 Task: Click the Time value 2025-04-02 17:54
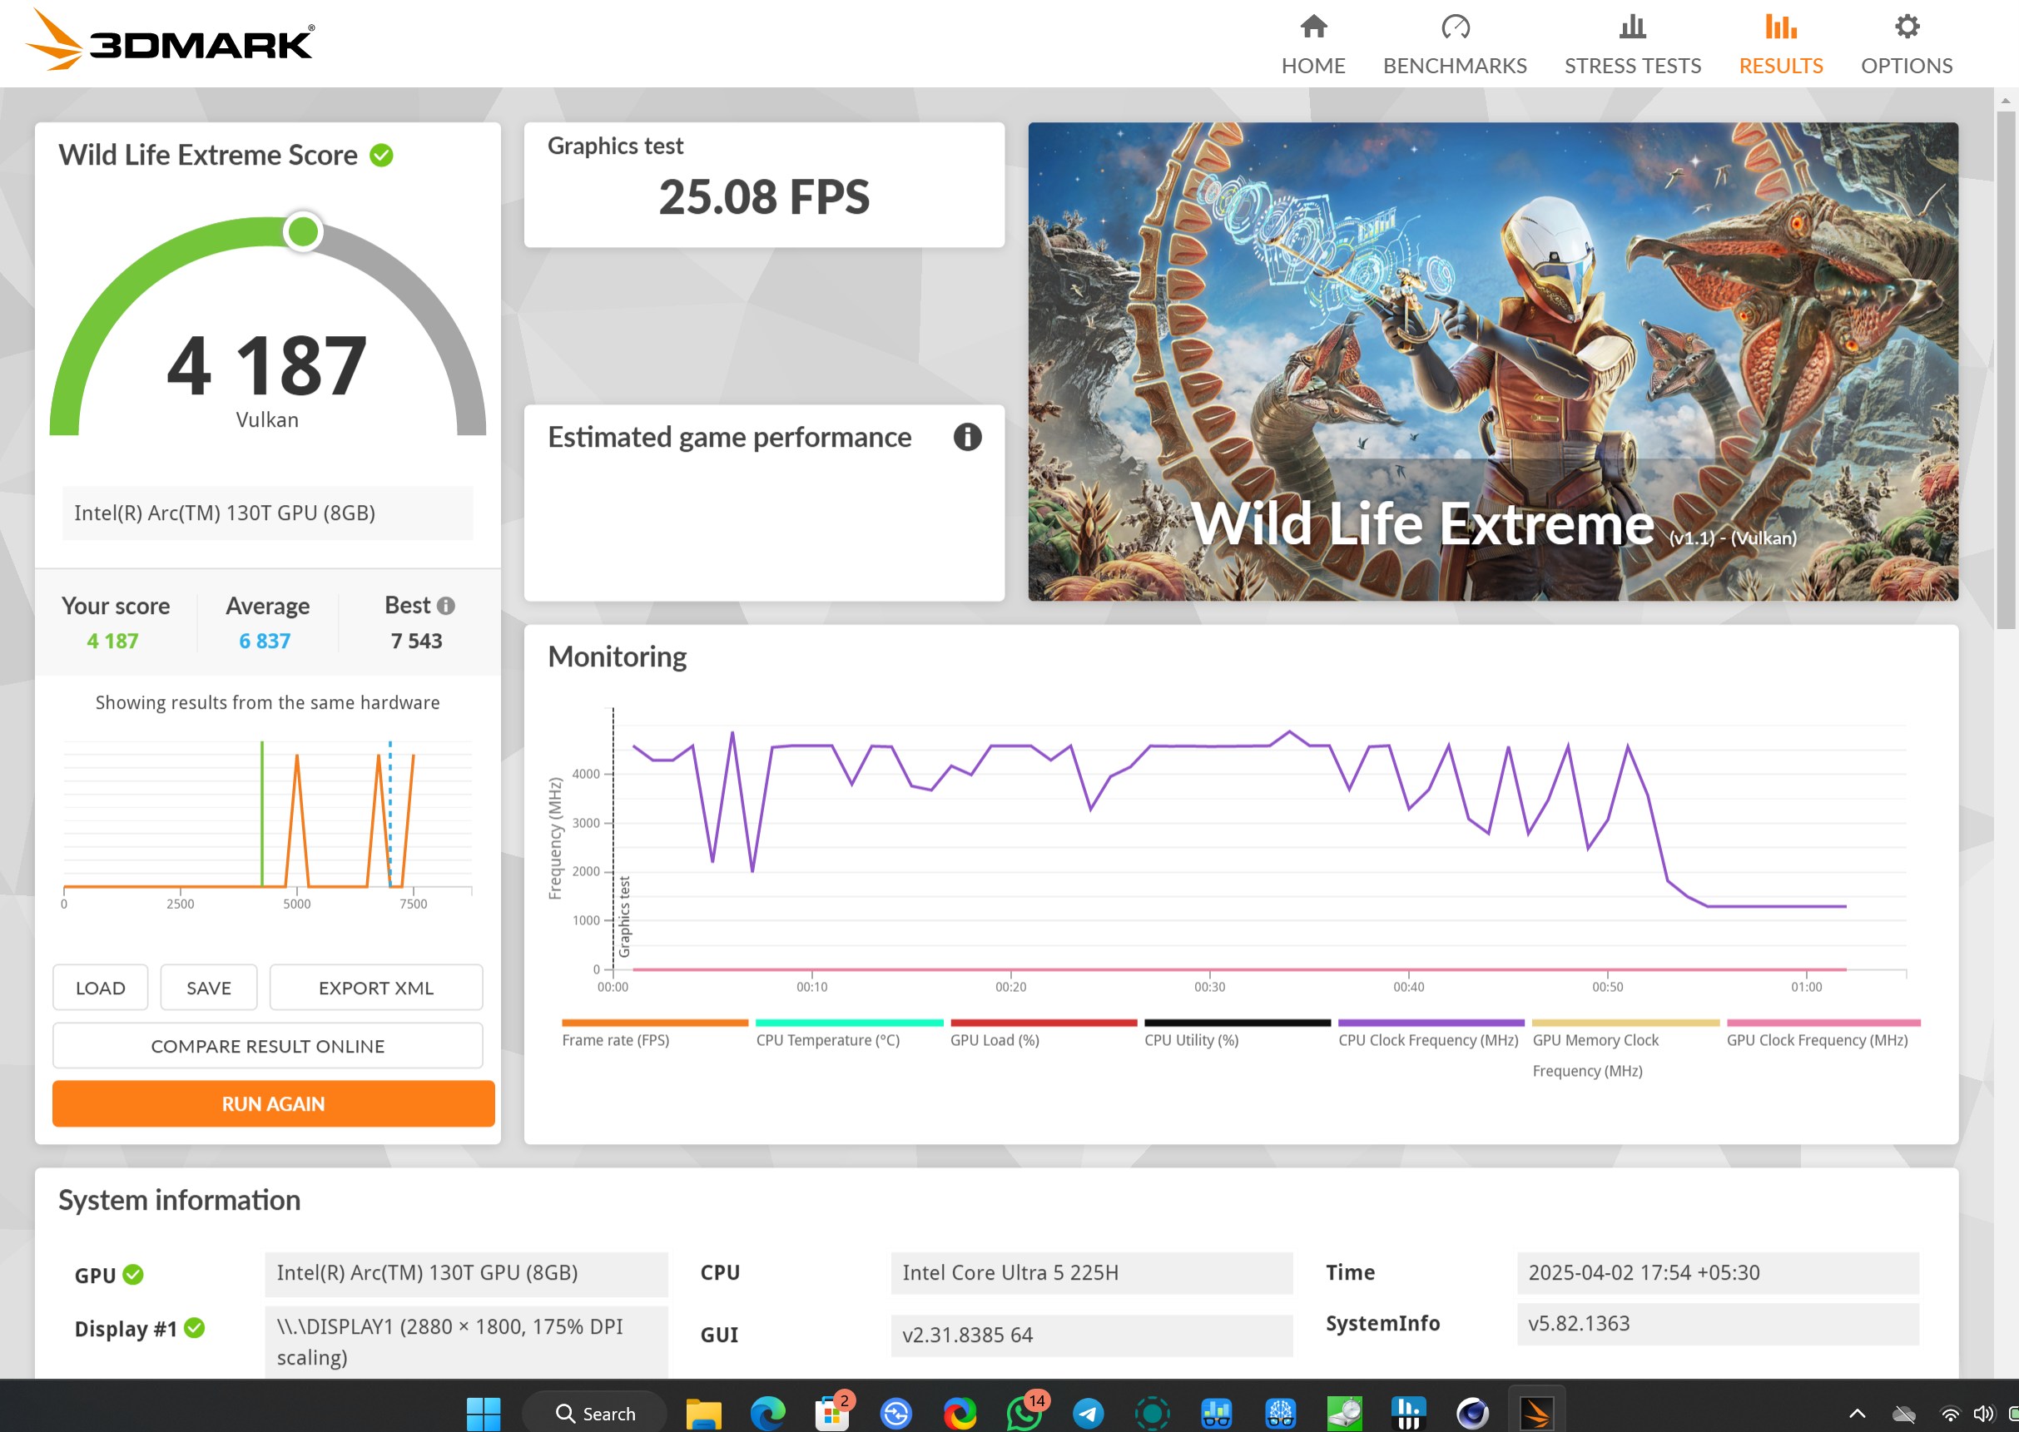pos(1718,1272)
